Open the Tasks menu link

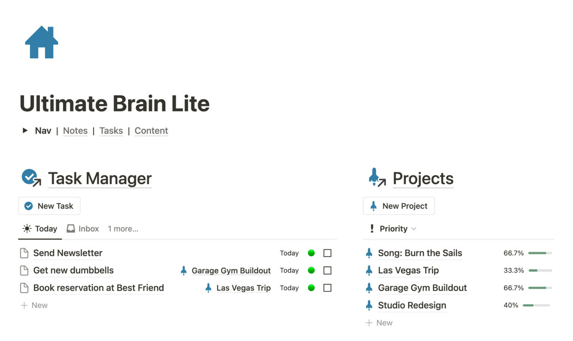coord(111,131)
